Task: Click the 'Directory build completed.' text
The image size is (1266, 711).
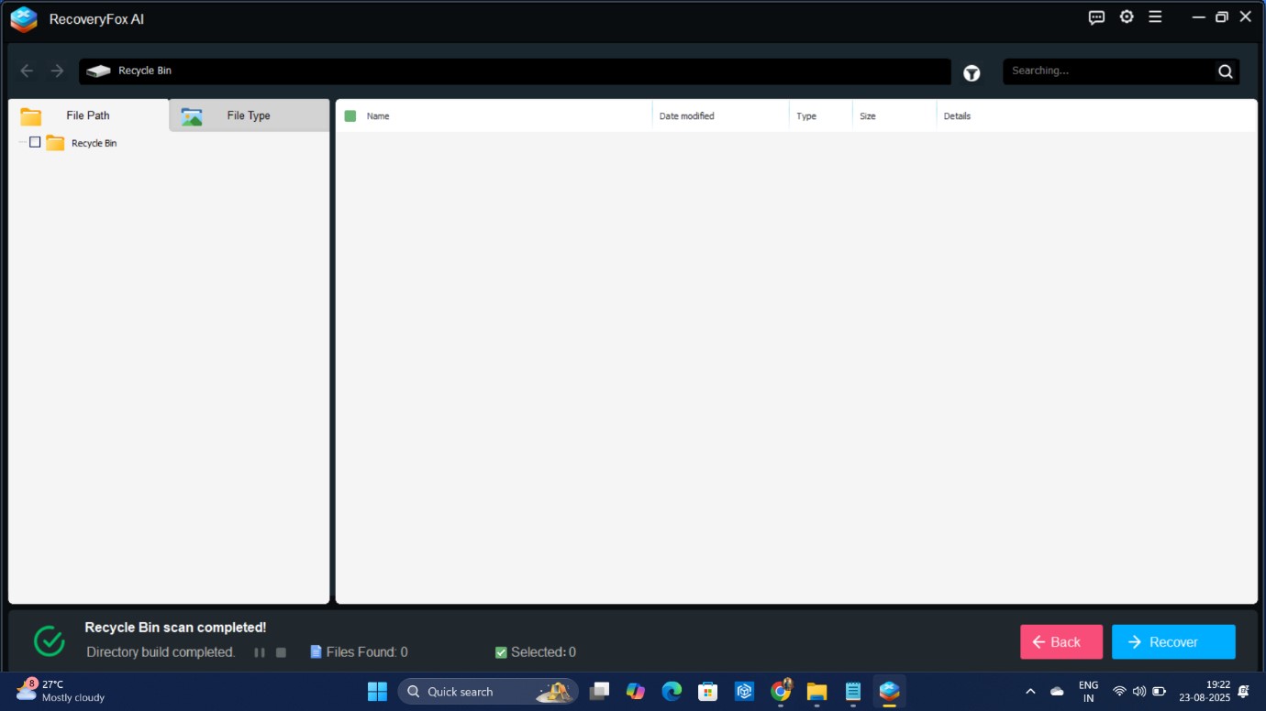Action: coord(161,652)
